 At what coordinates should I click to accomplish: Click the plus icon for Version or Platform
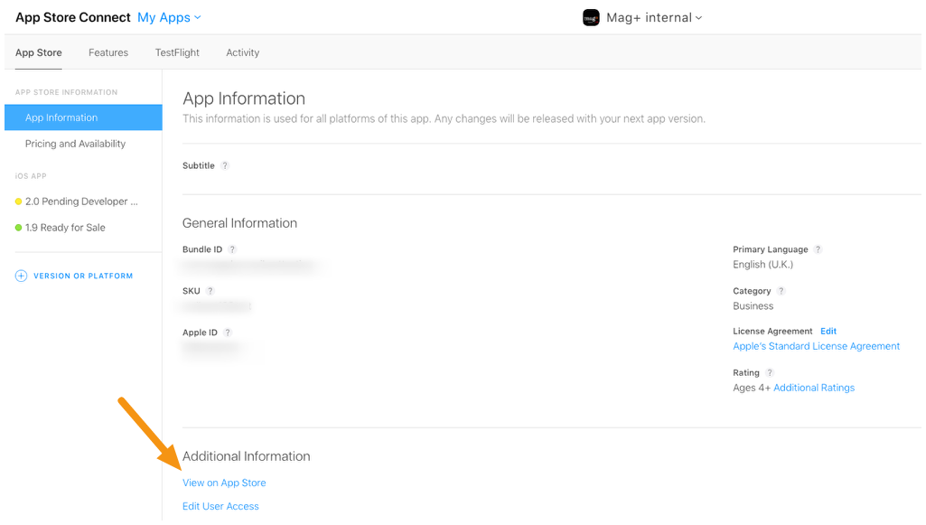(22, 276)
